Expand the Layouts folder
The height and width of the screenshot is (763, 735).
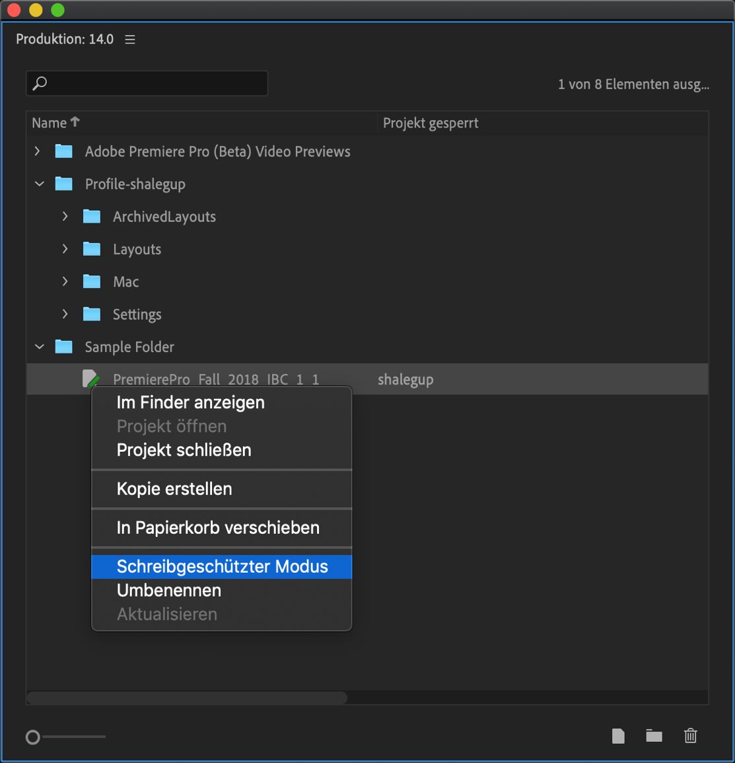point(64,249)
